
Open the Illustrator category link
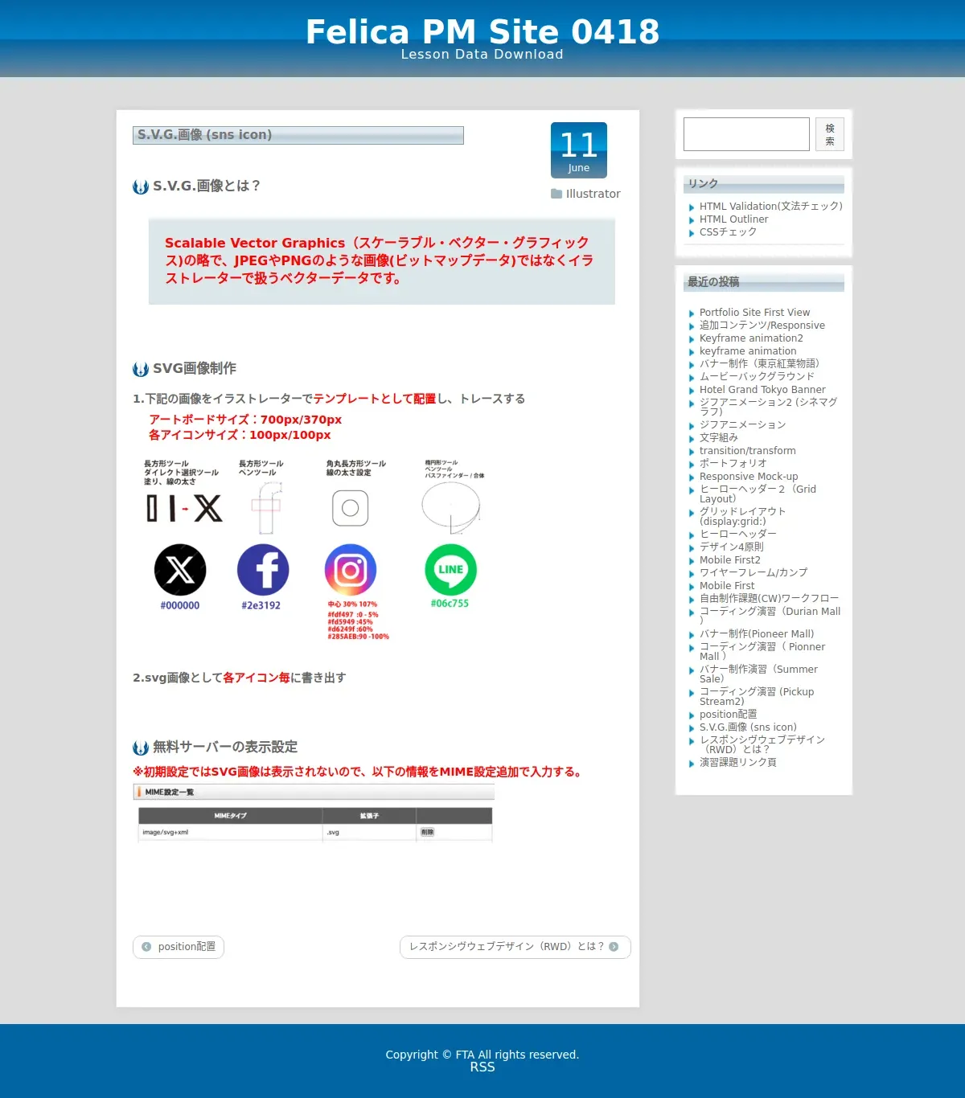[593, 194]
